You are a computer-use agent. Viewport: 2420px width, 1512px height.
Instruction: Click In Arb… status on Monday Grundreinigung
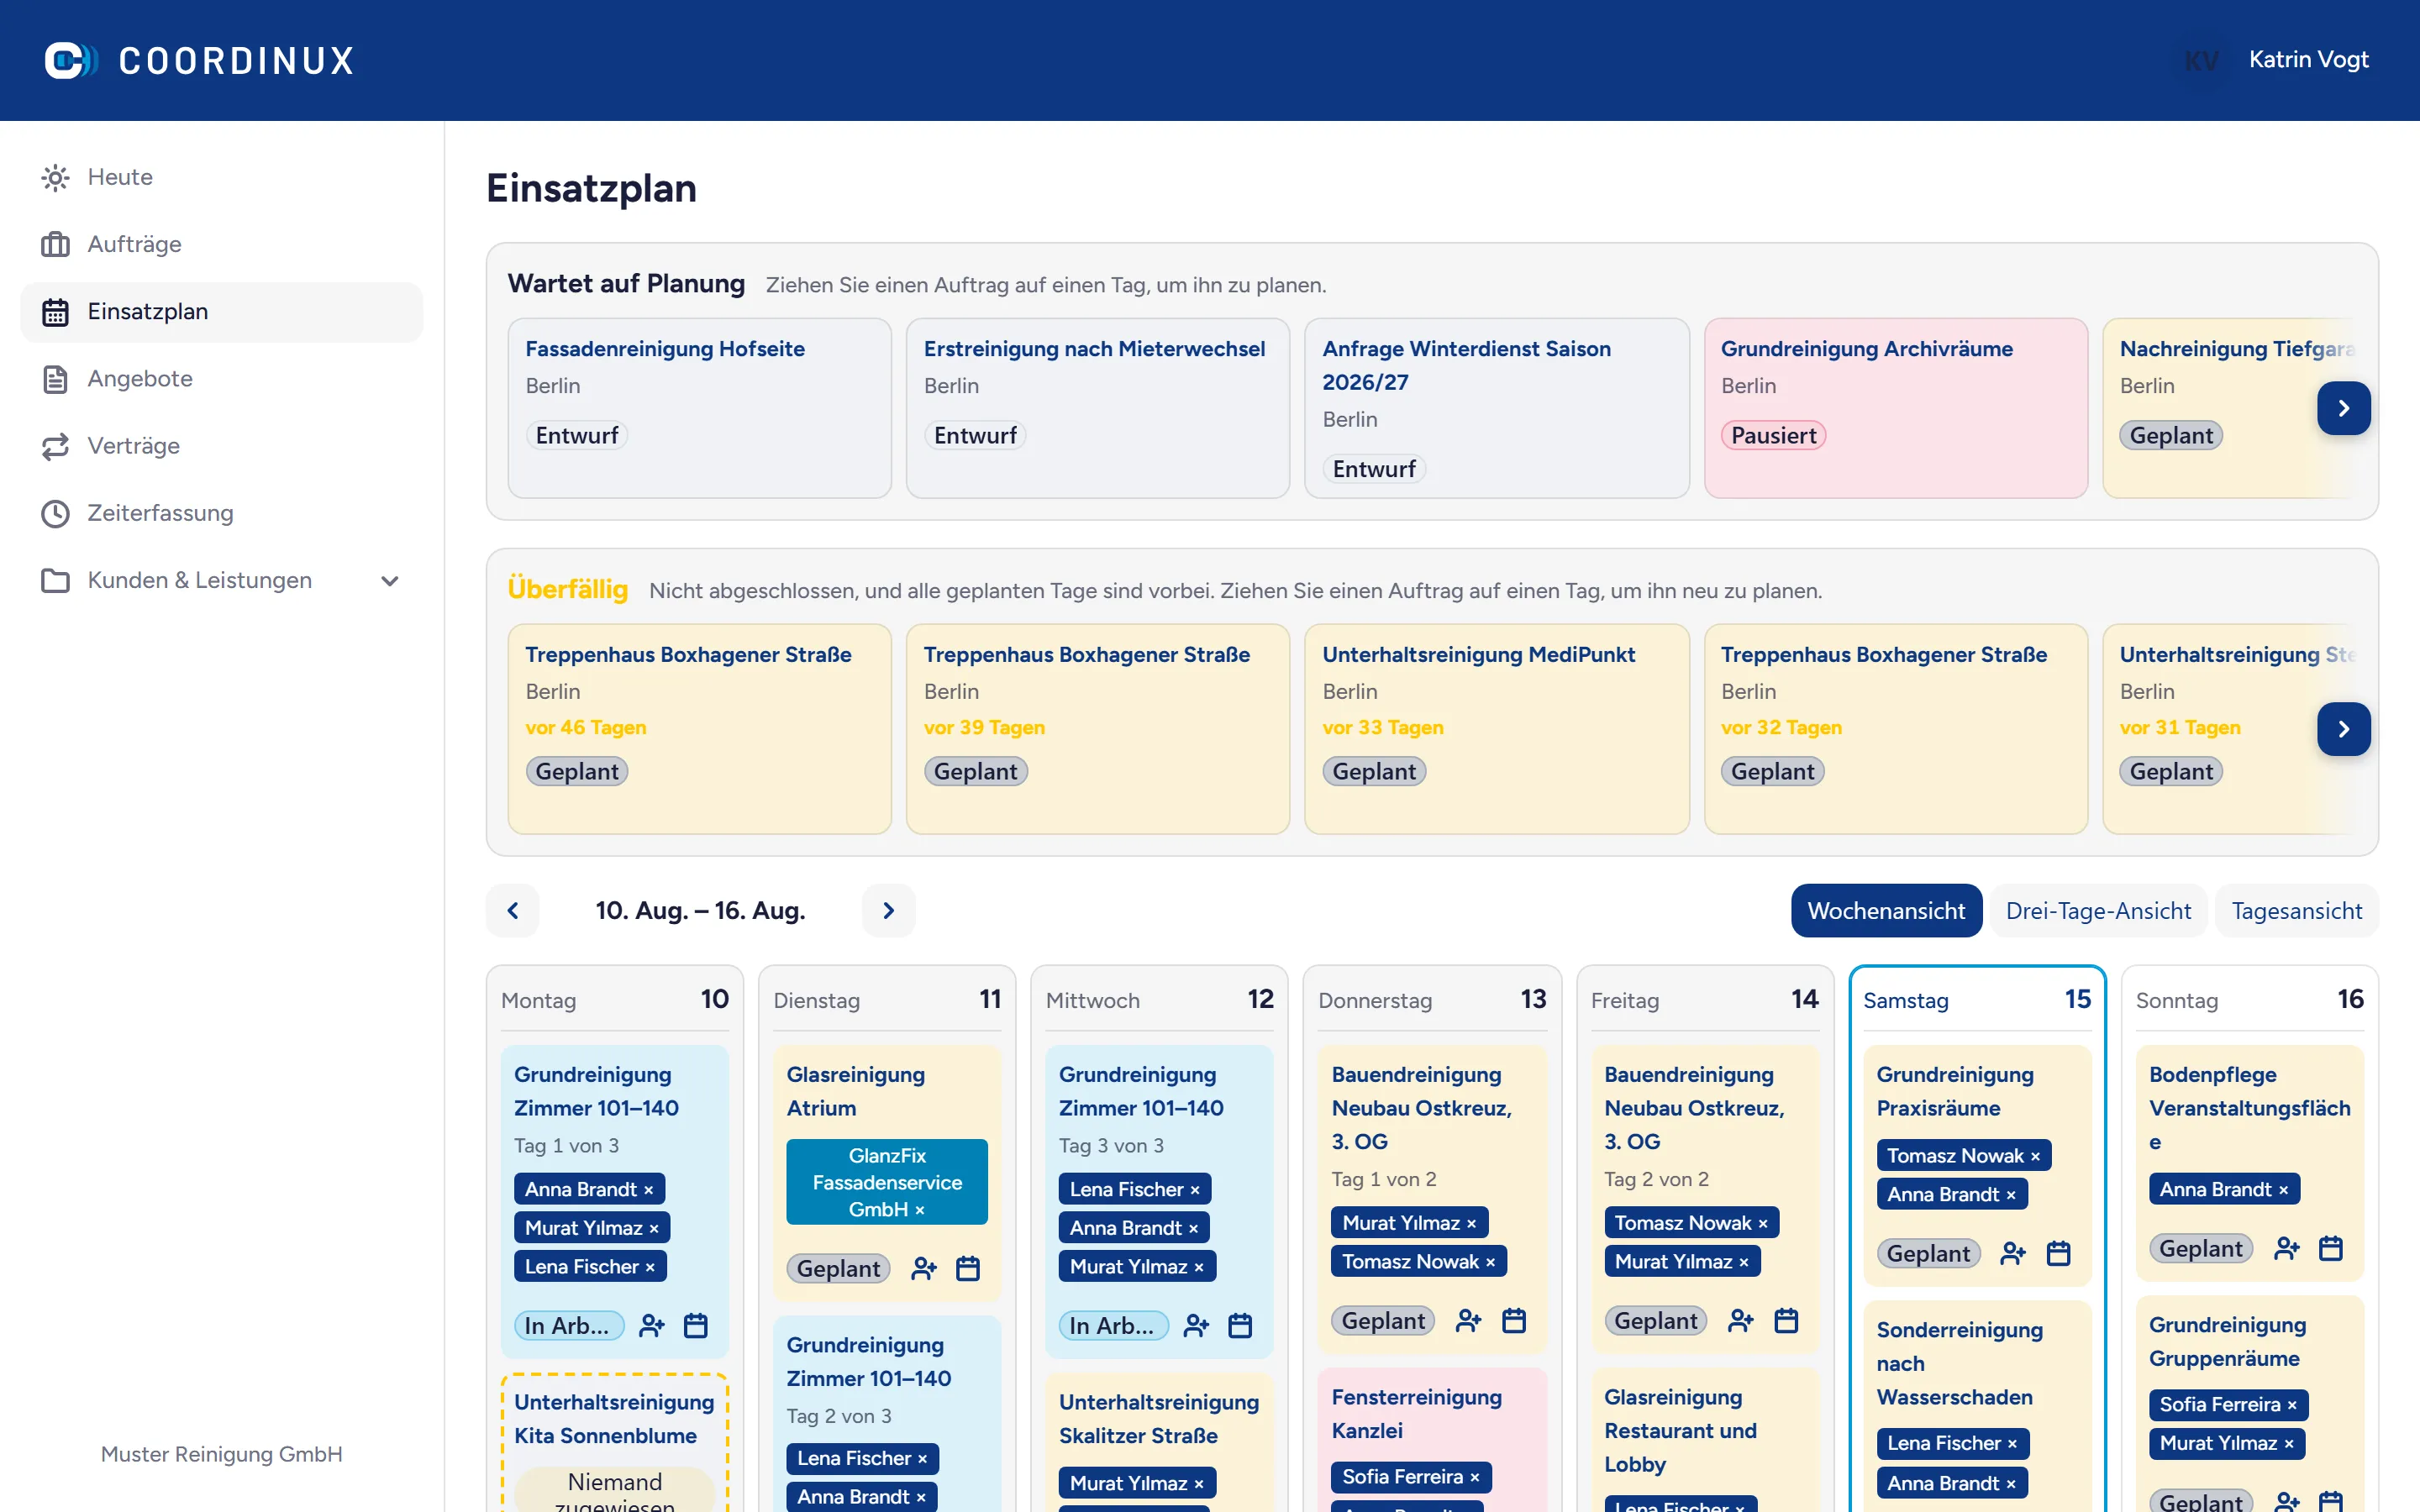[569, 1326]
